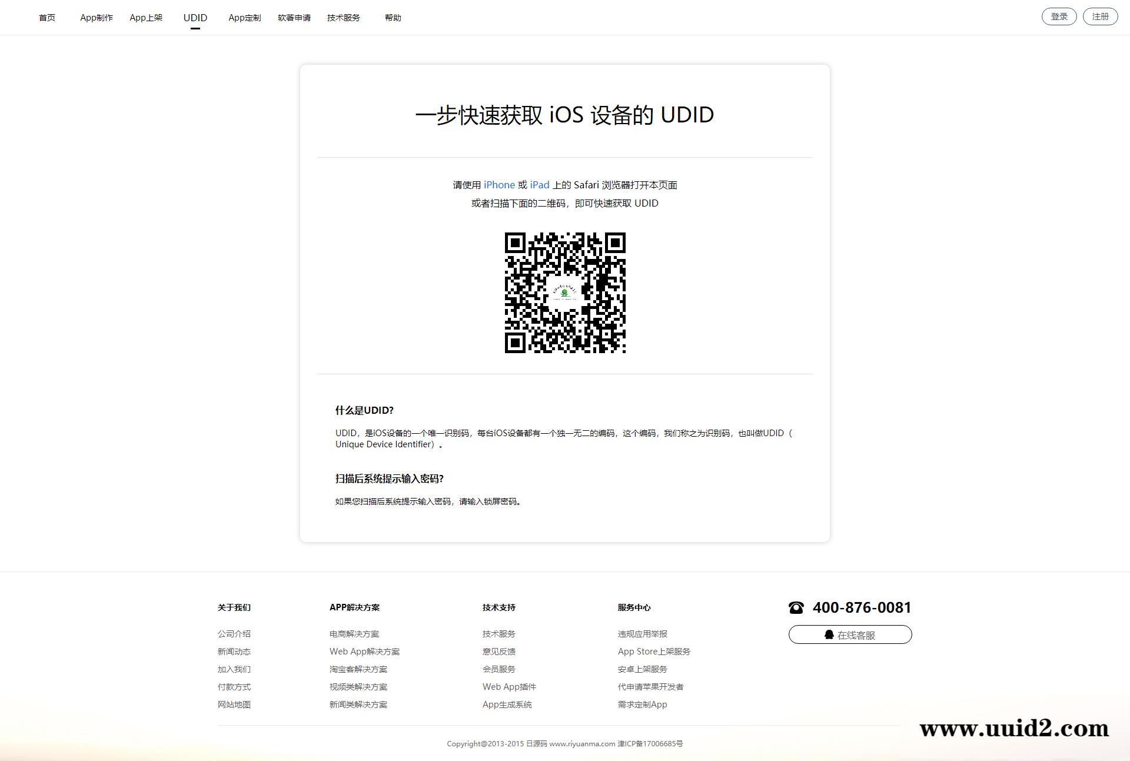Click the iPhone hyperlink in the instructions
This screenshot has height=761, width=1130.
(x=498, y=184)
